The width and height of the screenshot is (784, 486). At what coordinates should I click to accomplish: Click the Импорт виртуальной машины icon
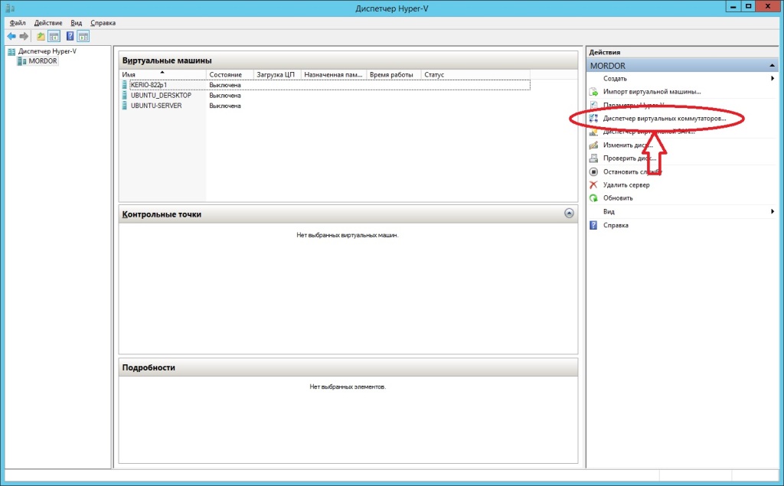tap(593, 92)
